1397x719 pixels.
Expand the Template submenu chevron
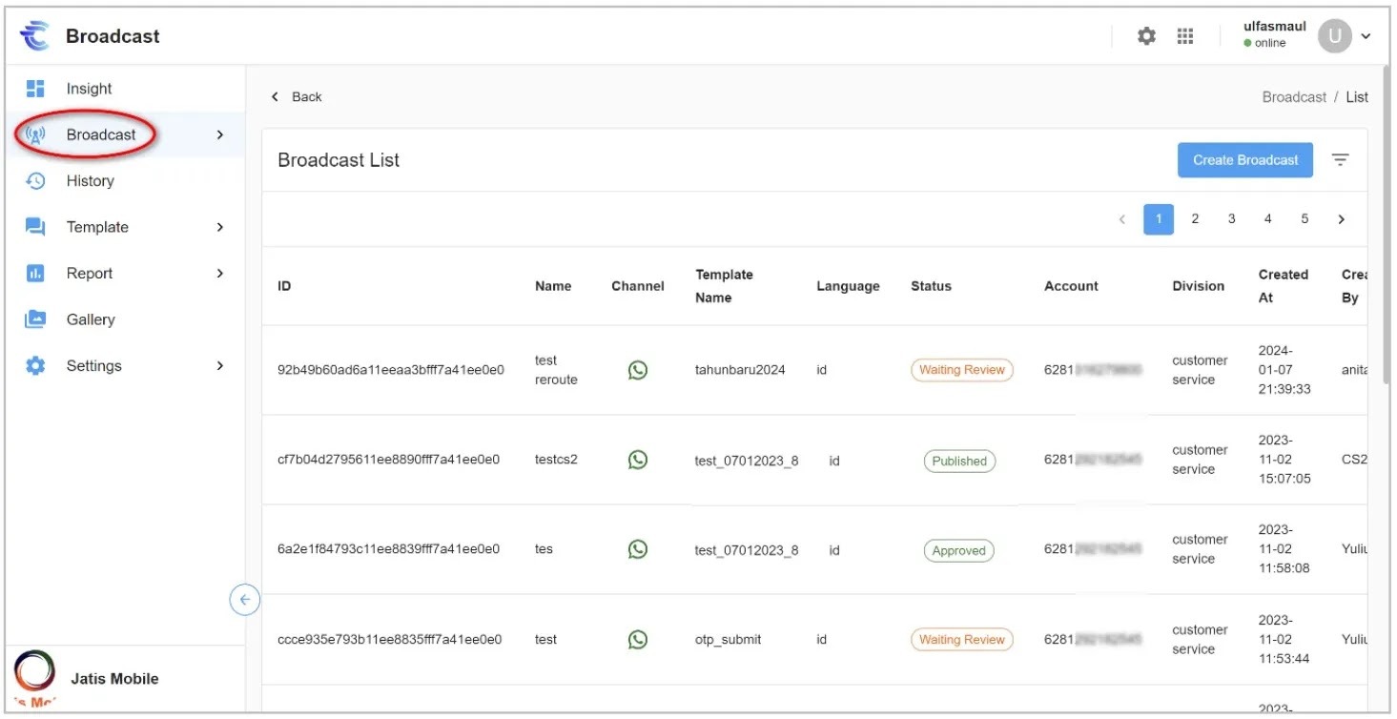[220, 227]
